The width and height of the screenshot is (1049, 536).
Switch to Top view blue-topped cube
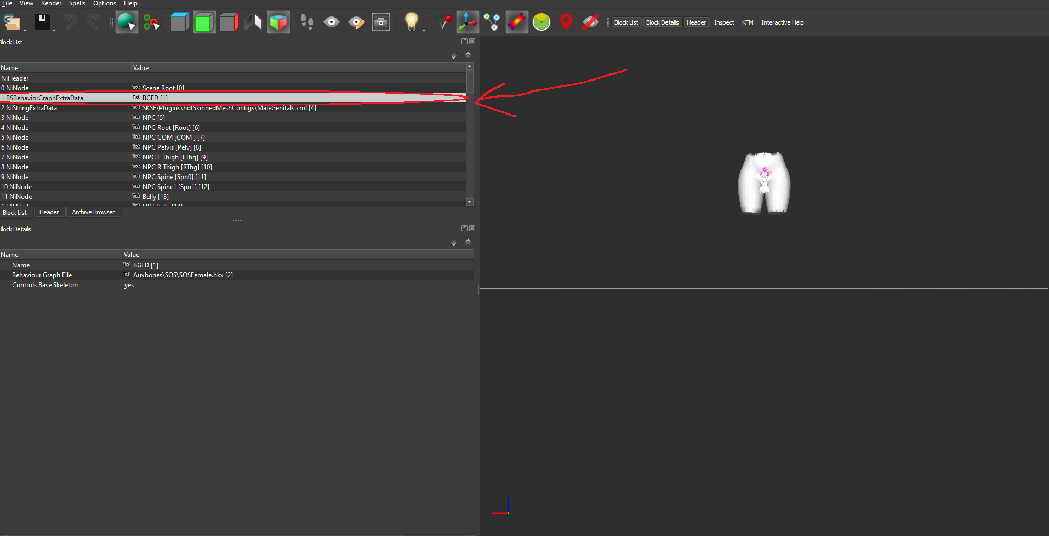pos(179,22)
